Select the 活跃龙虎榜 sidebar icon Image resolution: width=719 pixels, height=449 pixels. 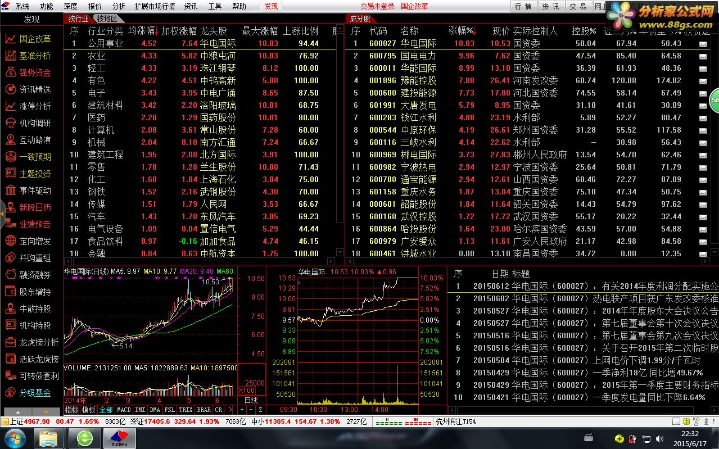pyautogui.click(x=11, y=359)
